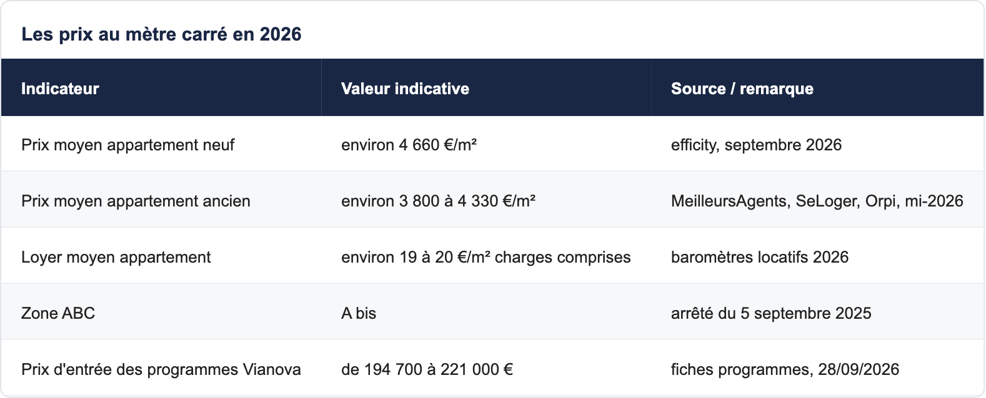Click the 'MeilleursAgents, SeLoger, Orpi, mi-2026' cell

click(817, 200)
